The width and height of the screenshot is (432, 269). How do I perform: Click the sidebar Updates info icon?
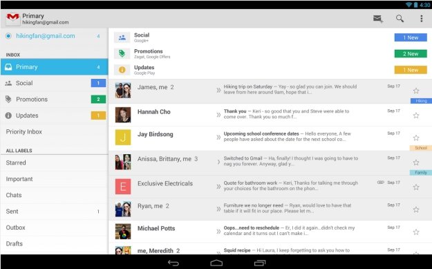pos(8,115)
